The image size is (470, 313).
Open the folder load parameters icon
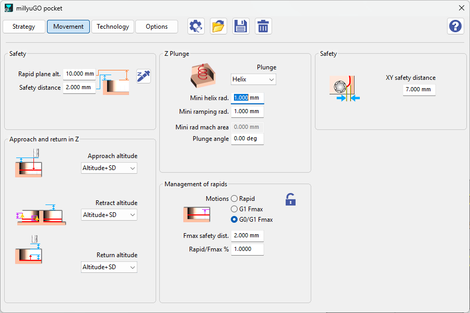[218, 27]
